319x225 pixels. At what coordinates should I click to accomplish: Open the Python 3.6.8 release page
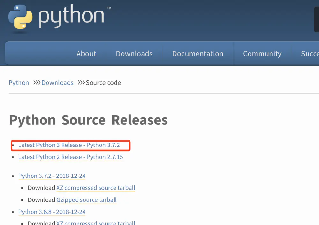click(52, 212)
